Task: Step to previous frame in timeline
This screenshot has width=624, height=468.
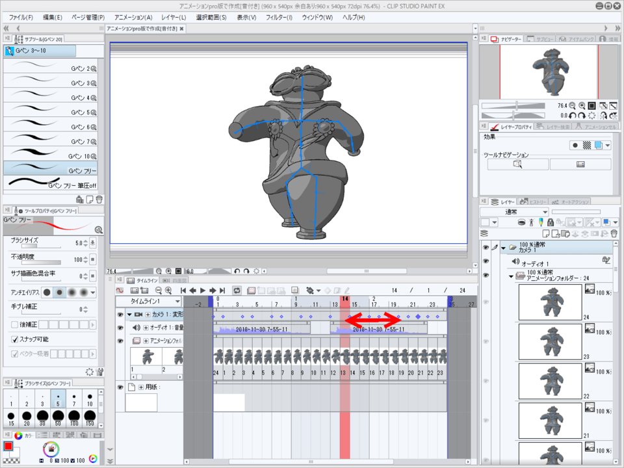Action: click(192, 291)
